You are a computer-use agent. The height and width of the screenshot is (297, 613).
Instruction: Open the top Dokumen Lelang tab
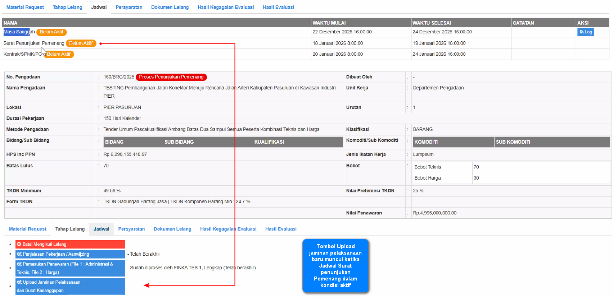170,7
